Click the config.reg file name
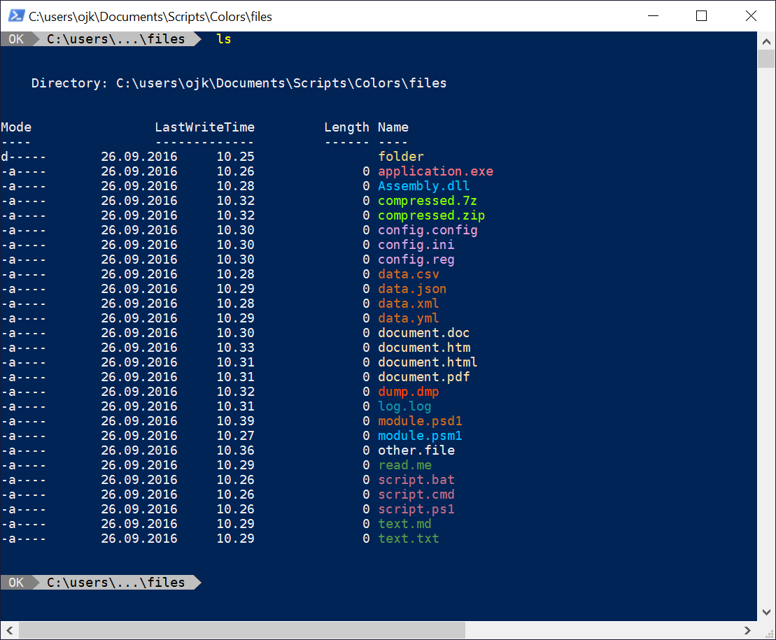Viewport: 776px width, 640px height. tap(416, 259)
